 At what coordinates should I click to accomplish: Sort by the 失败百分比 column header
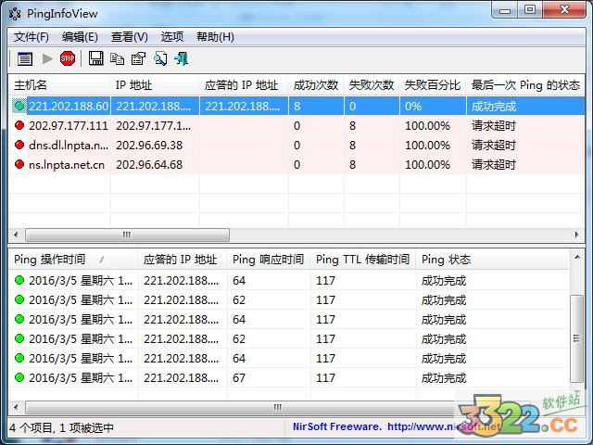[432, 85]
